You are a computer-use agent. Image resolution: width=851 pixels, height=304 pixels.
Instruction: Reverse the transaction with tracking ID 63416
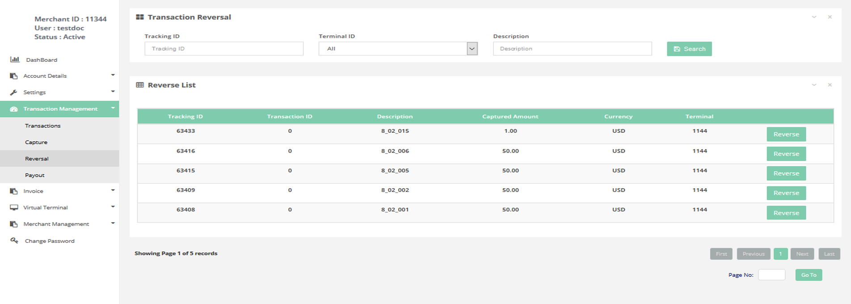[786, 154]
